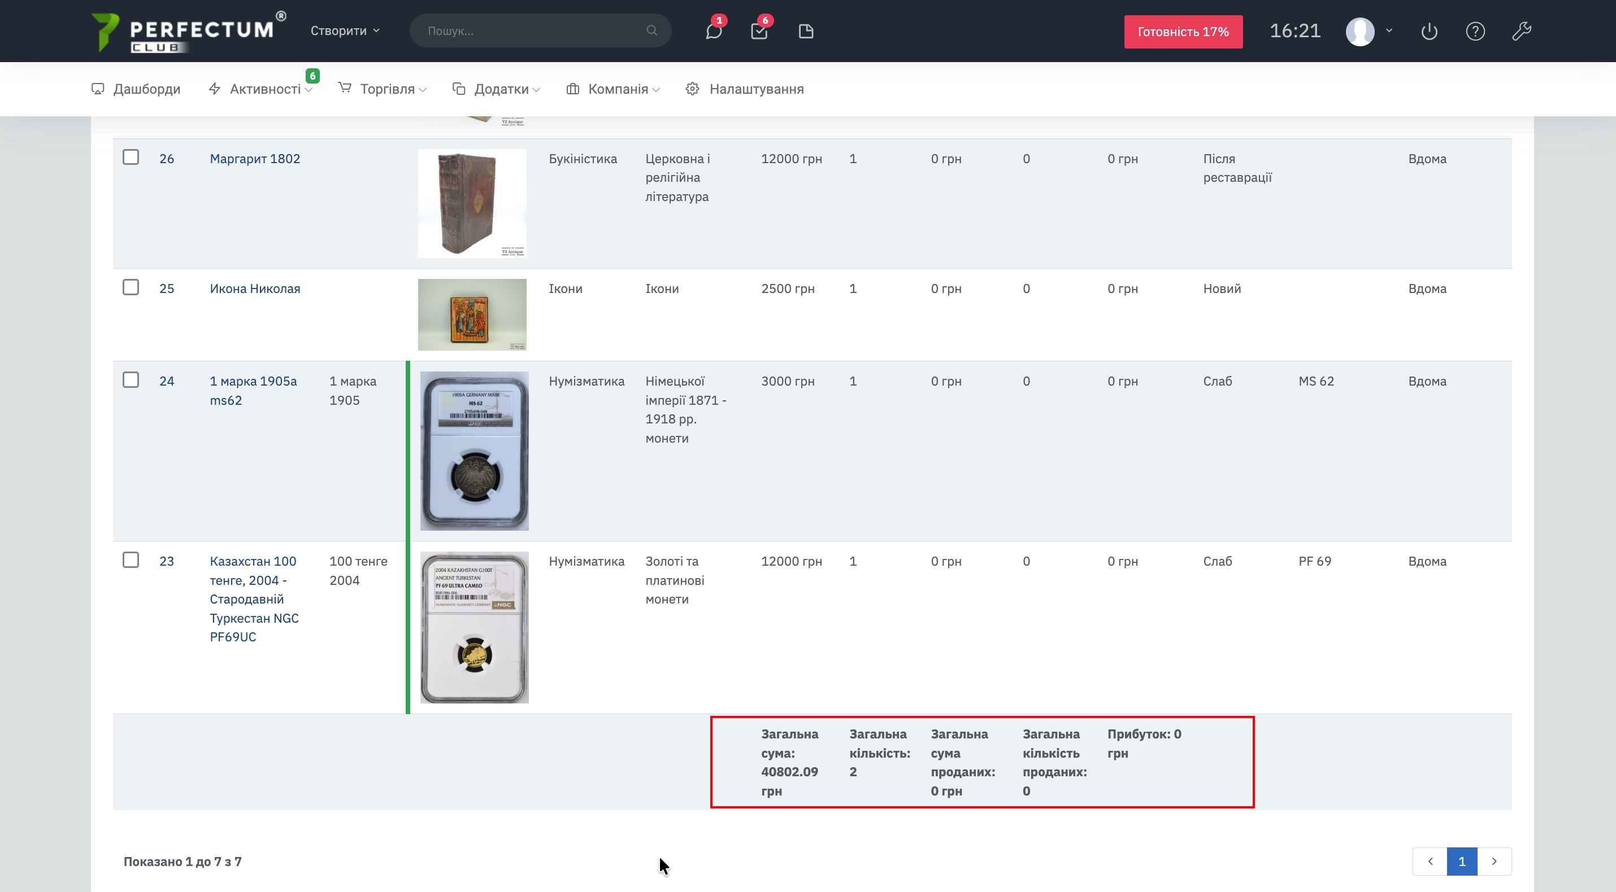The width and height of the screenshot is (1616, 892).
Task: Click the Kazakhstan gold coin slab thumbnail
Action: [474, 627]
